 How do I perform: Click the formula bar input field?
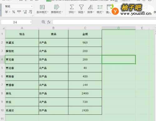coord(104,22)
